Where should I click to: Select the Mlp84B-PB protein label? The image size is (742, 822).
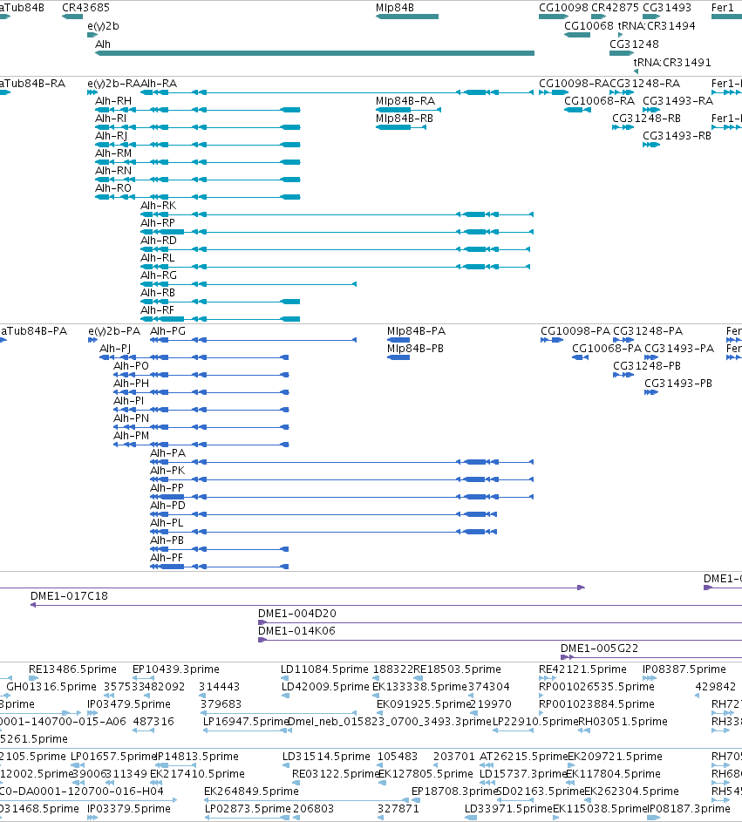coord(415,348)
